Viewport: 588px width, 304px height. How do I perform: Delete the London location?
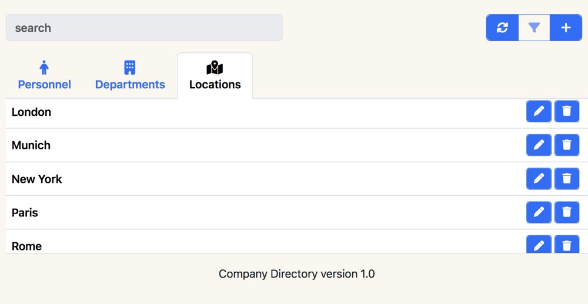click(567, 111)
